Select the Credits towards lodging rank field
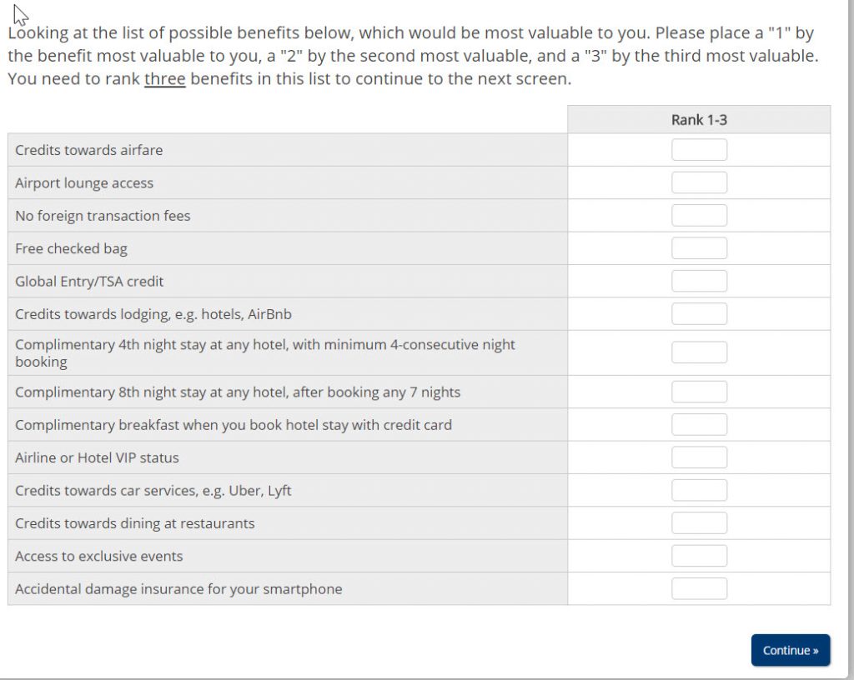The width and height of the screenshot is (854, 680). (699, 314)
